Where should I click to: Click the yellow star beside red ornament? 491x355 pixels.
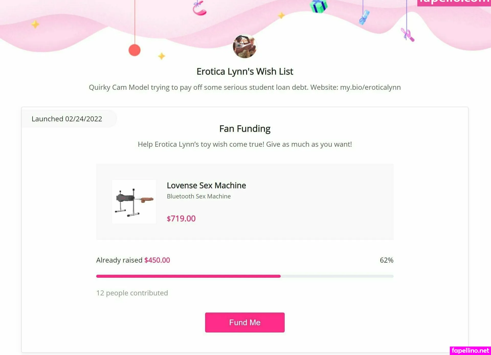pyautogui.click(x=161, y=56)
